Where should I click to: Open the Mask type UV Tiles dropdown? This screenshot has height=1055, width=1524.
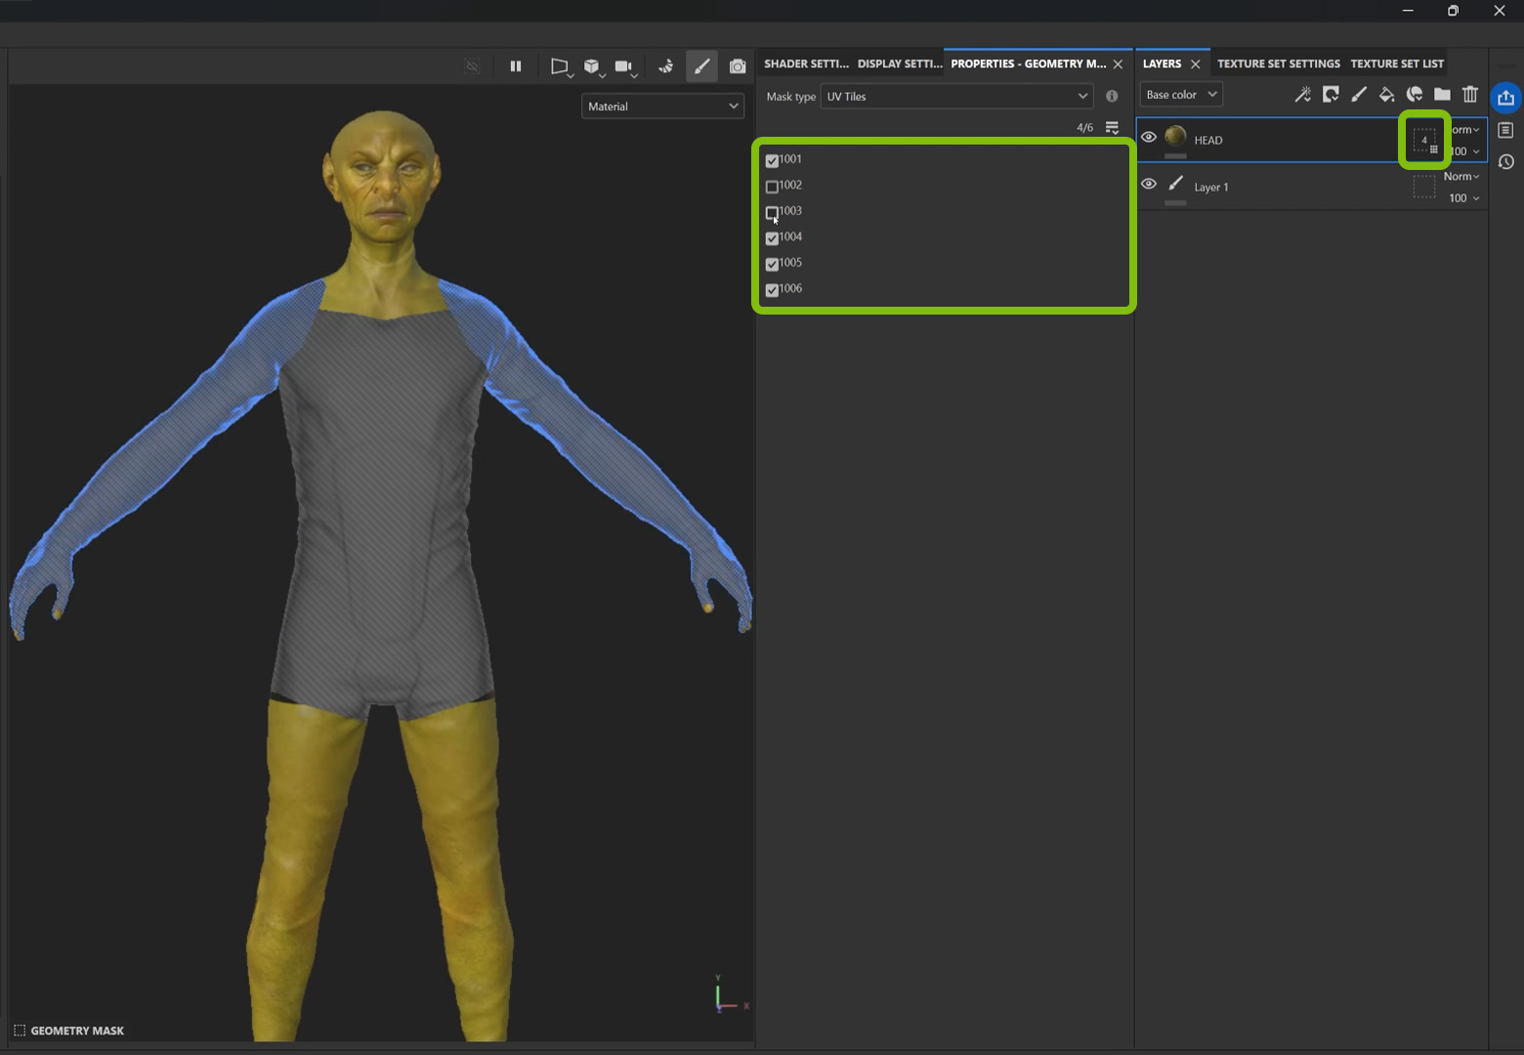coord(956,97)
